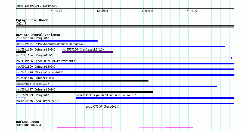Screen dimensions: 242x131
Task: Click the esv1001610 (Pang2010) variant label
Action: (x=33, y=38)
